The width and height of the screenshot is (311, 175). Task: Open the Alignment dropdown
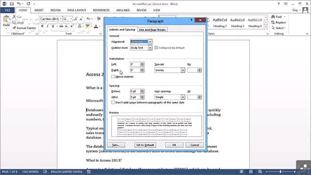(x=150, y=42)
